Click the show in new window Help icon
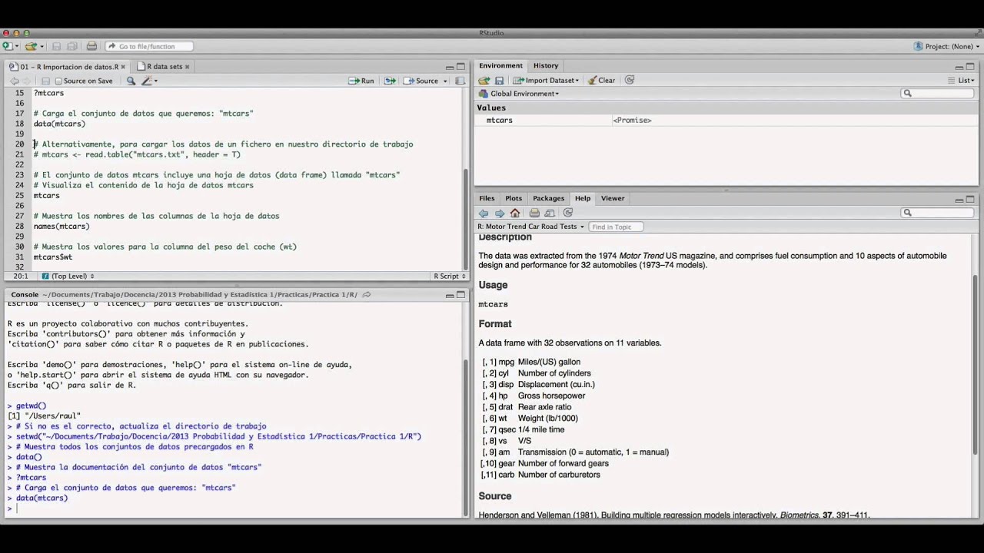Viewport: 984px width, 553px height. click(x=550, y=213)
